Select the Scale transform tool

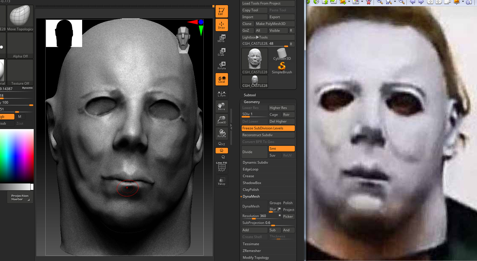pos(222,52)
